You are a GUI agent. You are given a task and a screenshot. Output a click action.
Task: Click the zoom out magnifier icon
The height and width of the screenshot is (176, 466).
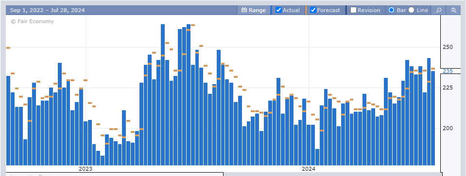click(454, 10)
